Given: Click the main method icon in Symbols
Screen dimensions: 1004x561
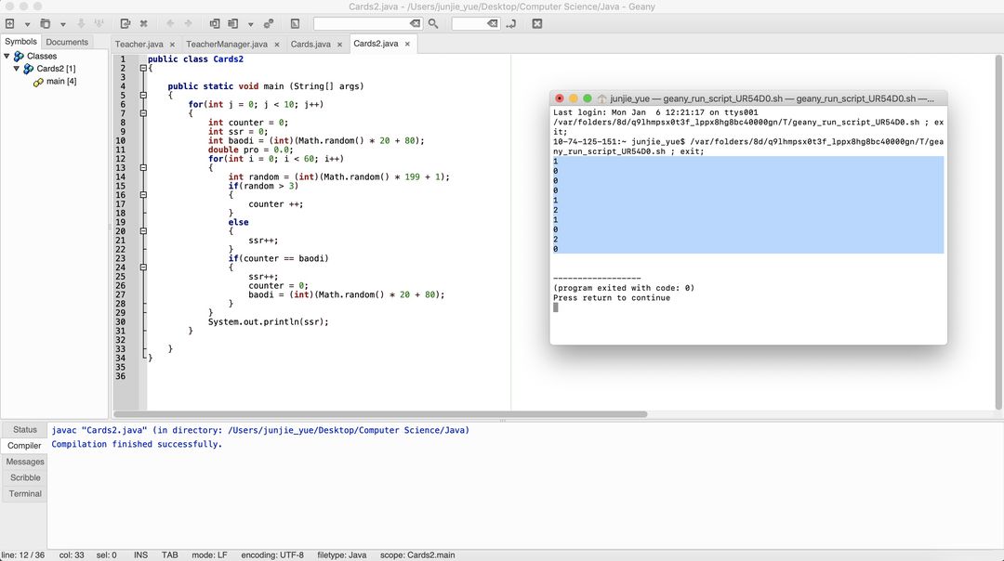Looking at the screenshot, I should point(38,82).
